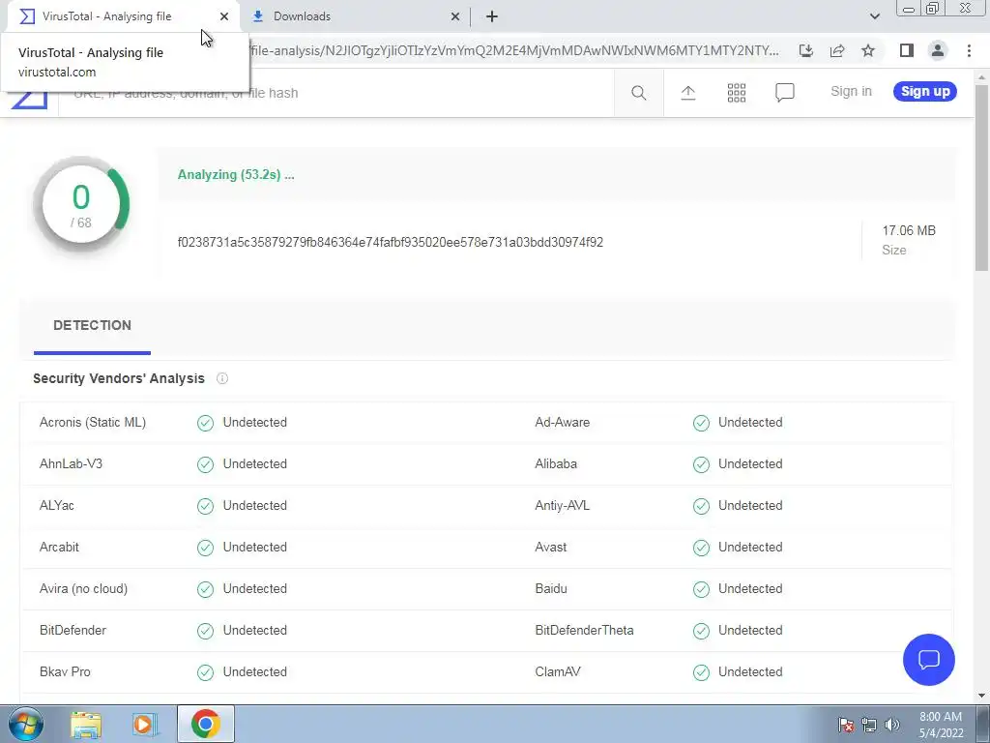Click the volume speaker tray icon

891,726
